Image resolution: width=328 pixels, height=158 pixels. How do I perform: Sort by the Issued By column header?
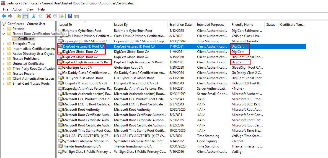point(140,25)
